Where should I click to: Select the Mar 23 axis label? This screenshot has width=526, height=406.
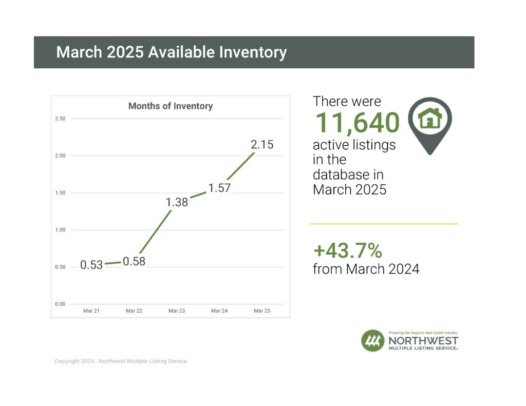point(177,311)
